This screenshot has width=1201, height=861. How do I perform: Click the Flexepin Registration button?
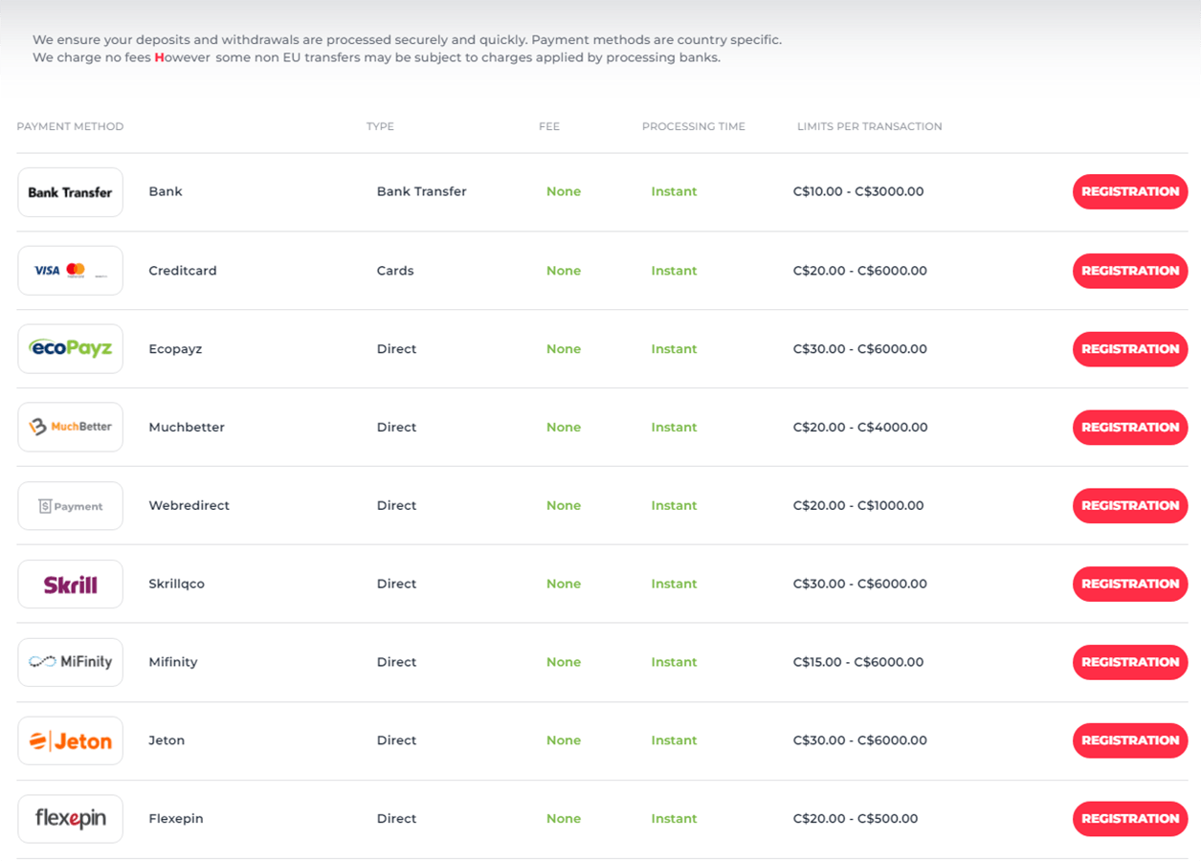1129,819
